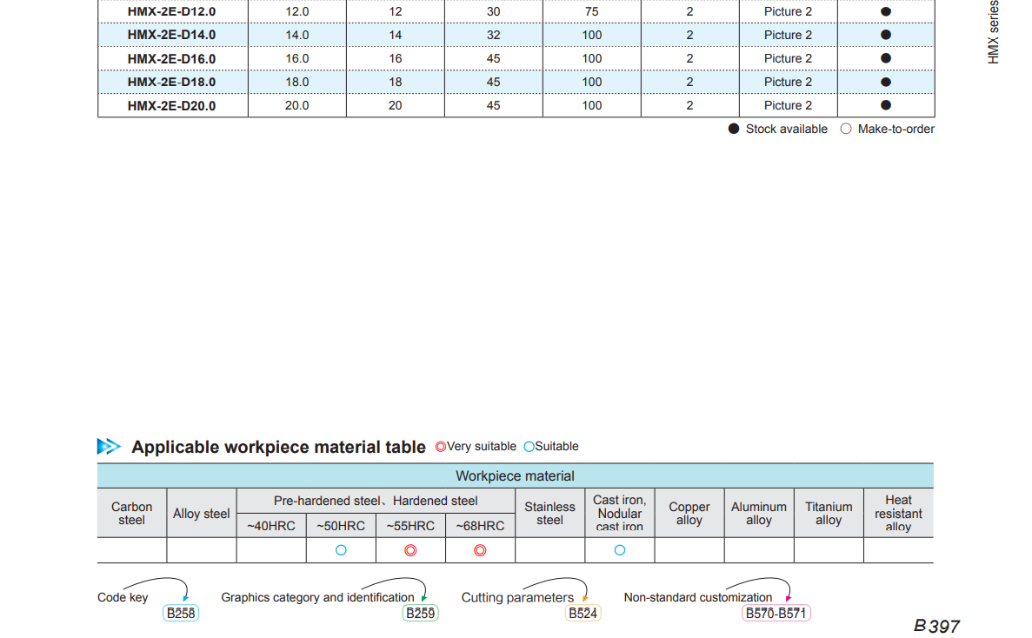Image resolution: width=1032 pixels, height=638 pixels.
Task: Click the suitable circle under ~50HRC
Action: (341, 550)
